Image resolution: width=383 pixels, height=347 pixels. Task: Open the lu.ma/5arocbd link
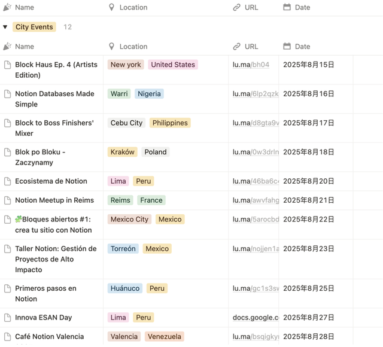coord(256,220)
